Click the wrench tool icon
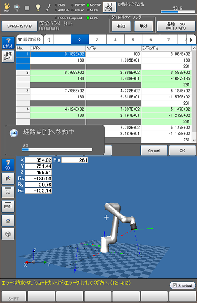The image size is (197, 303). coord(48,7)
